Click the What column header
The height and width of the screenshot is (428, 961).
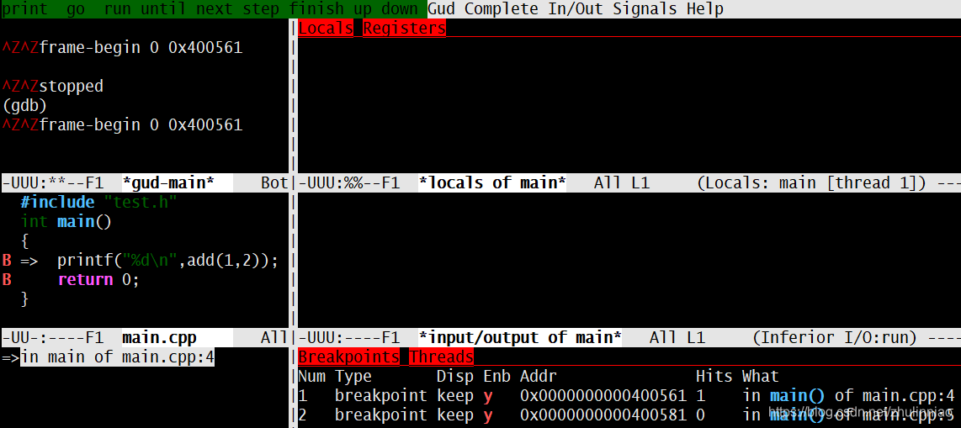(x=761, y=376)
